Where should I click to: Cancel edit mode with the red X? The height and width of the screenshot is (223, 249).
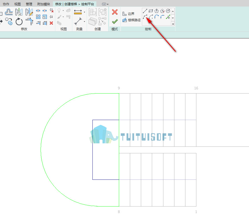pyautogui.click(x=115, y=12)
